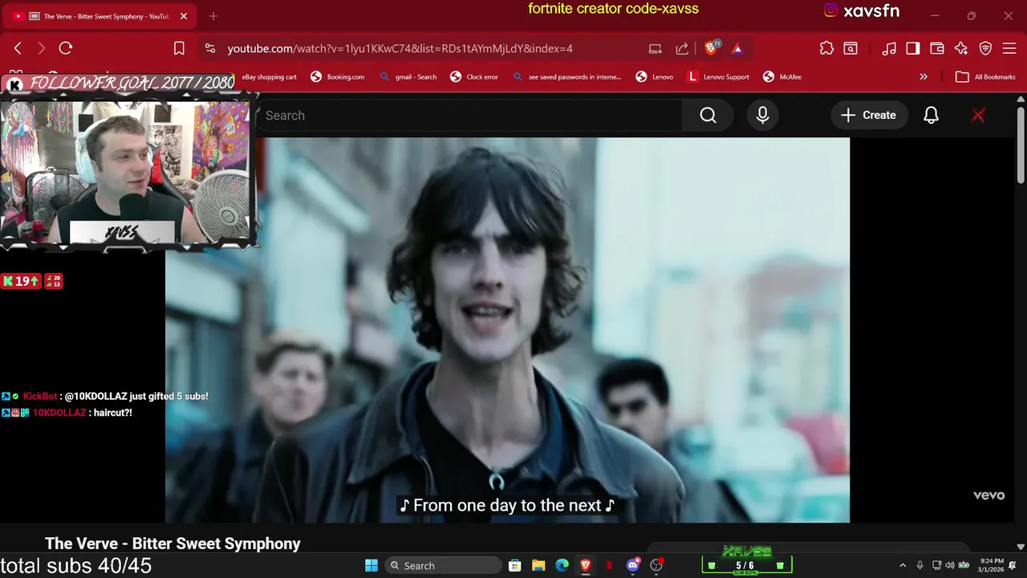Open network status tray icon
Viewport: 1027px width, 578px height.
[x=937, y=566]
